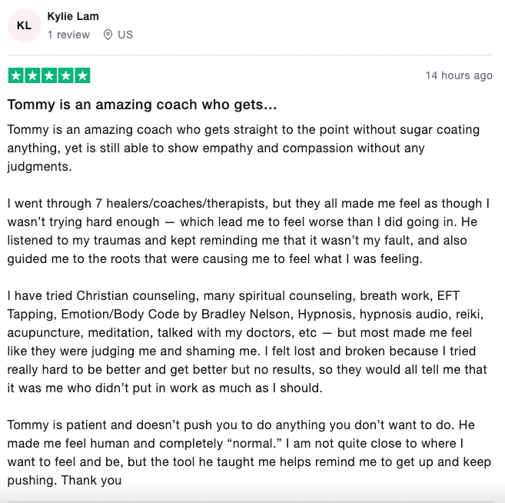
Task: Click the first green rating star
Action: tap(16, 75)
